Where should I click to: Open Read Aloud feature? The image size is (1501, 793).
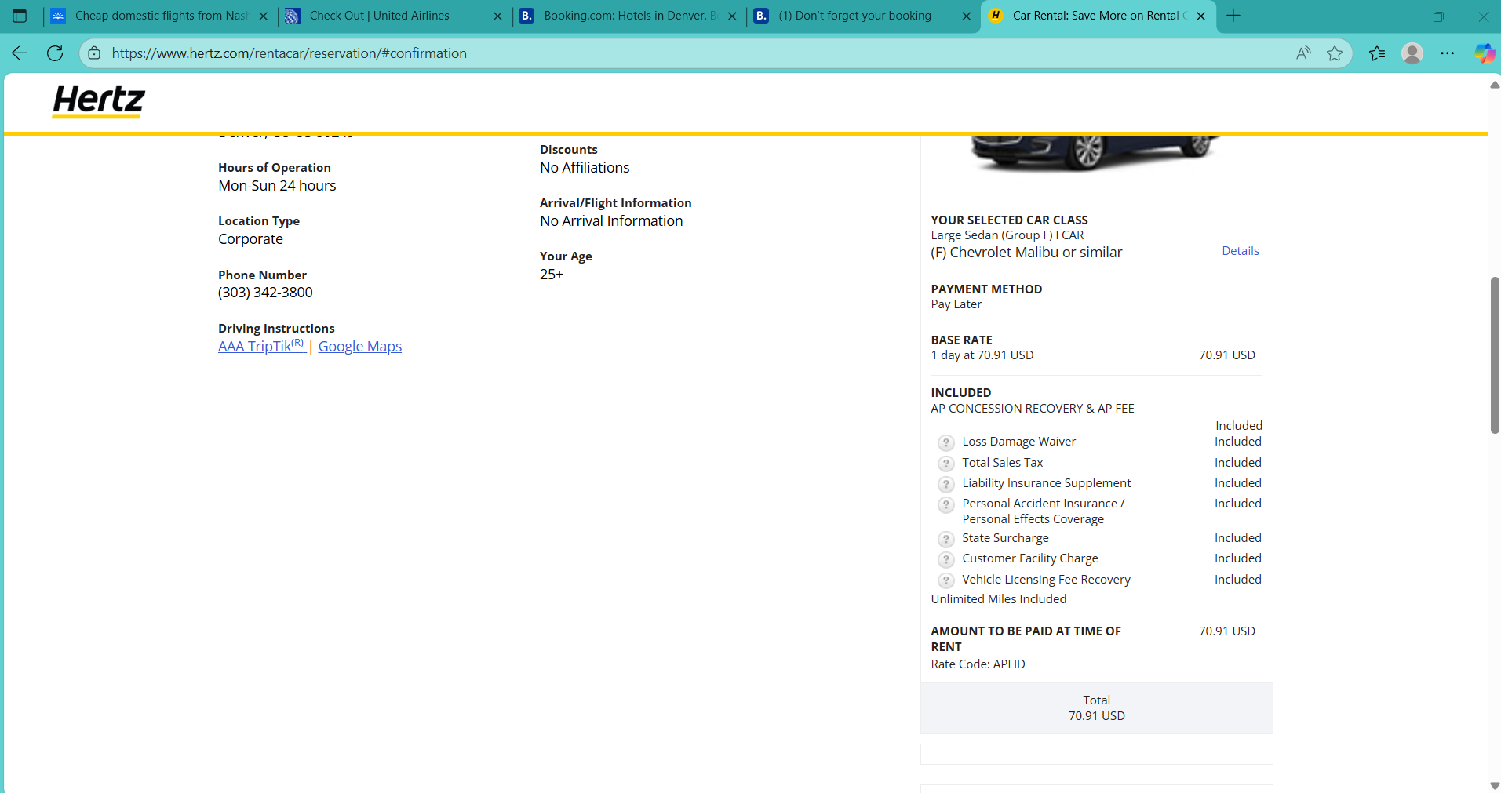[1303, 53]
